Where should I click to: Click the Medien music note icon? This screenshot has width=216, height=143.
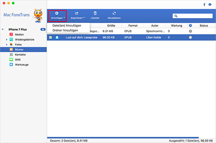click(x=11, y=34)
